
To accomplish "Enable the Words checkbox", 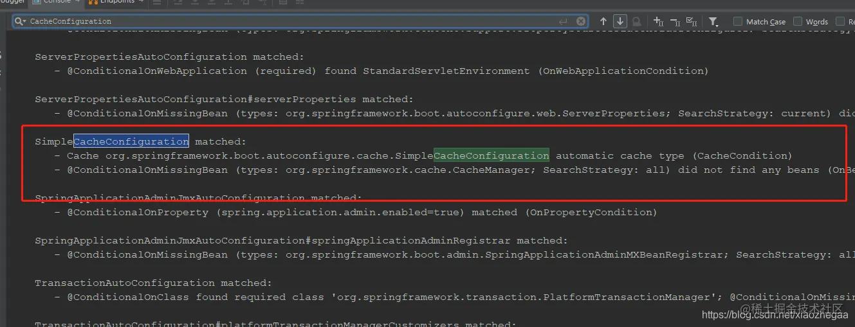I will [798, 21].
